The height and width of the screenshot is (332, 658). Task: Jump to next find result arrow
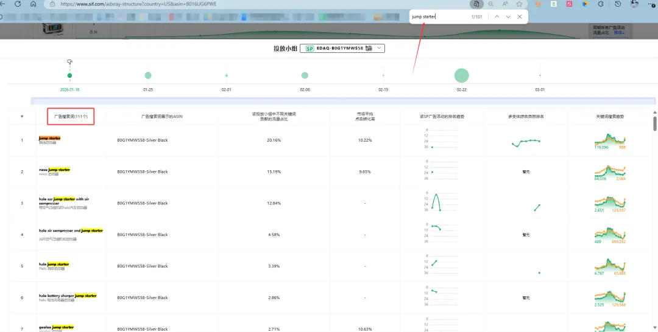(508, 17)
